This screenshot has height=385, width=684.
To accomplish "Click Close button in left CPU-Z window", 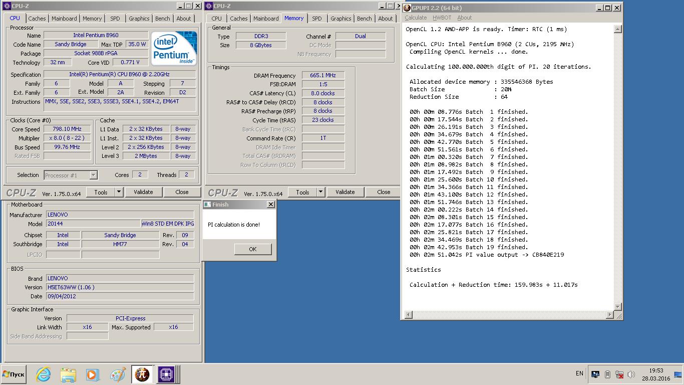I will pos(182,192).
